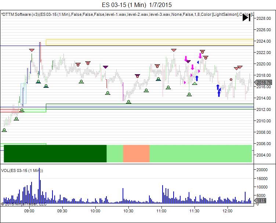Select the solid purple down-triangle marker near 10:10

pos(105,67)
